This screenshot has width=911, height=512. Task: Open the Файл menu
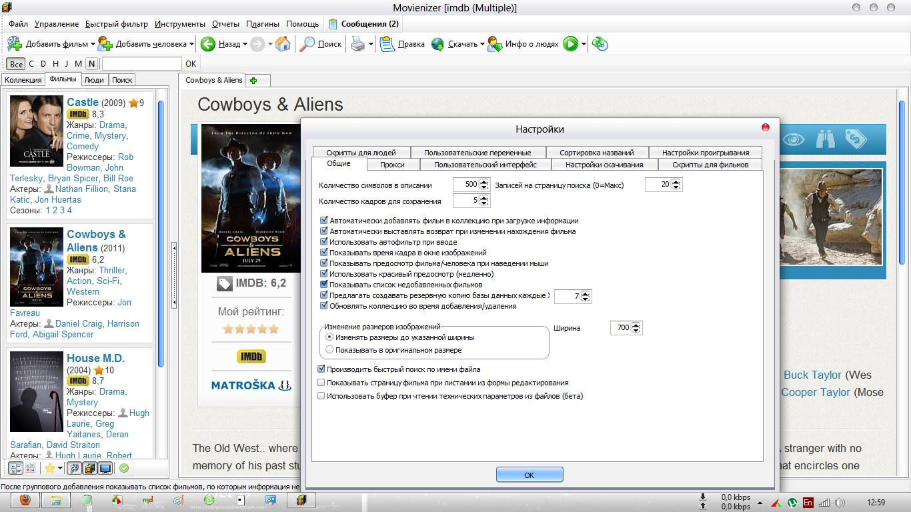pyautogui.click(x=19, y=24)
